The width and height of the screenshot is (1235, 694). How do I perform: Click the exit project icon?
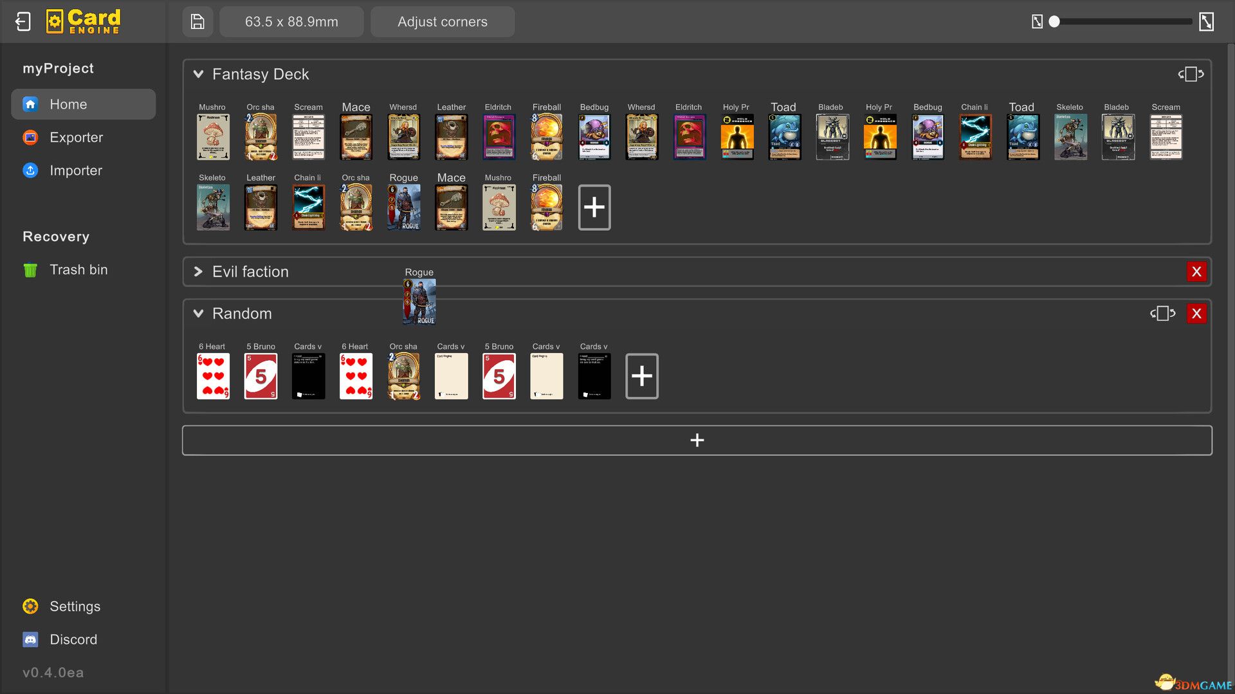click(x=23, y=22)
